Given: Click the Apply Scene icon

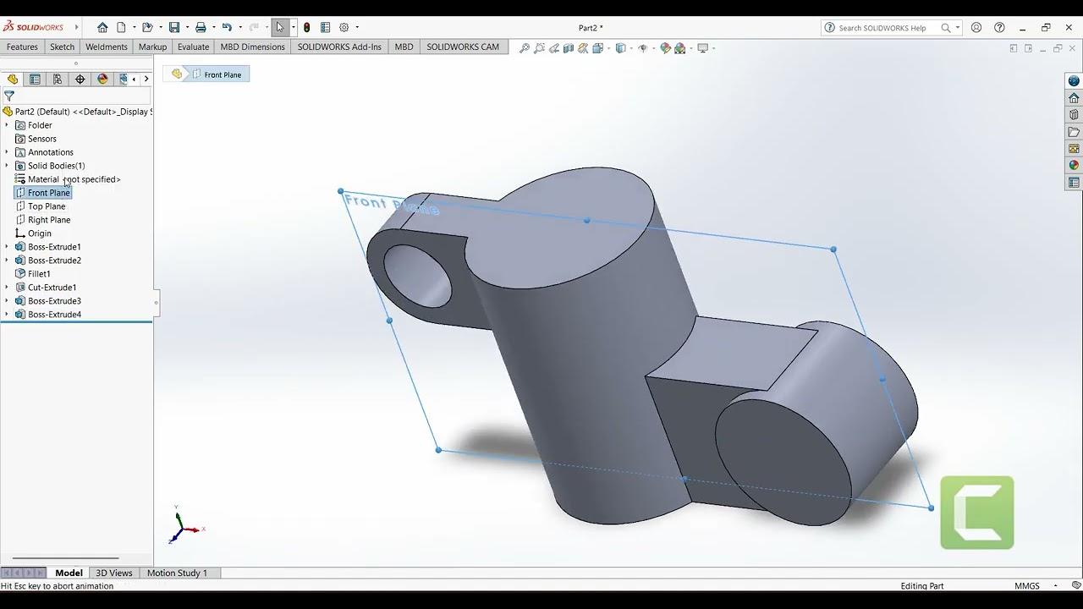Looking at the screenshot, I should coord(679,48).
